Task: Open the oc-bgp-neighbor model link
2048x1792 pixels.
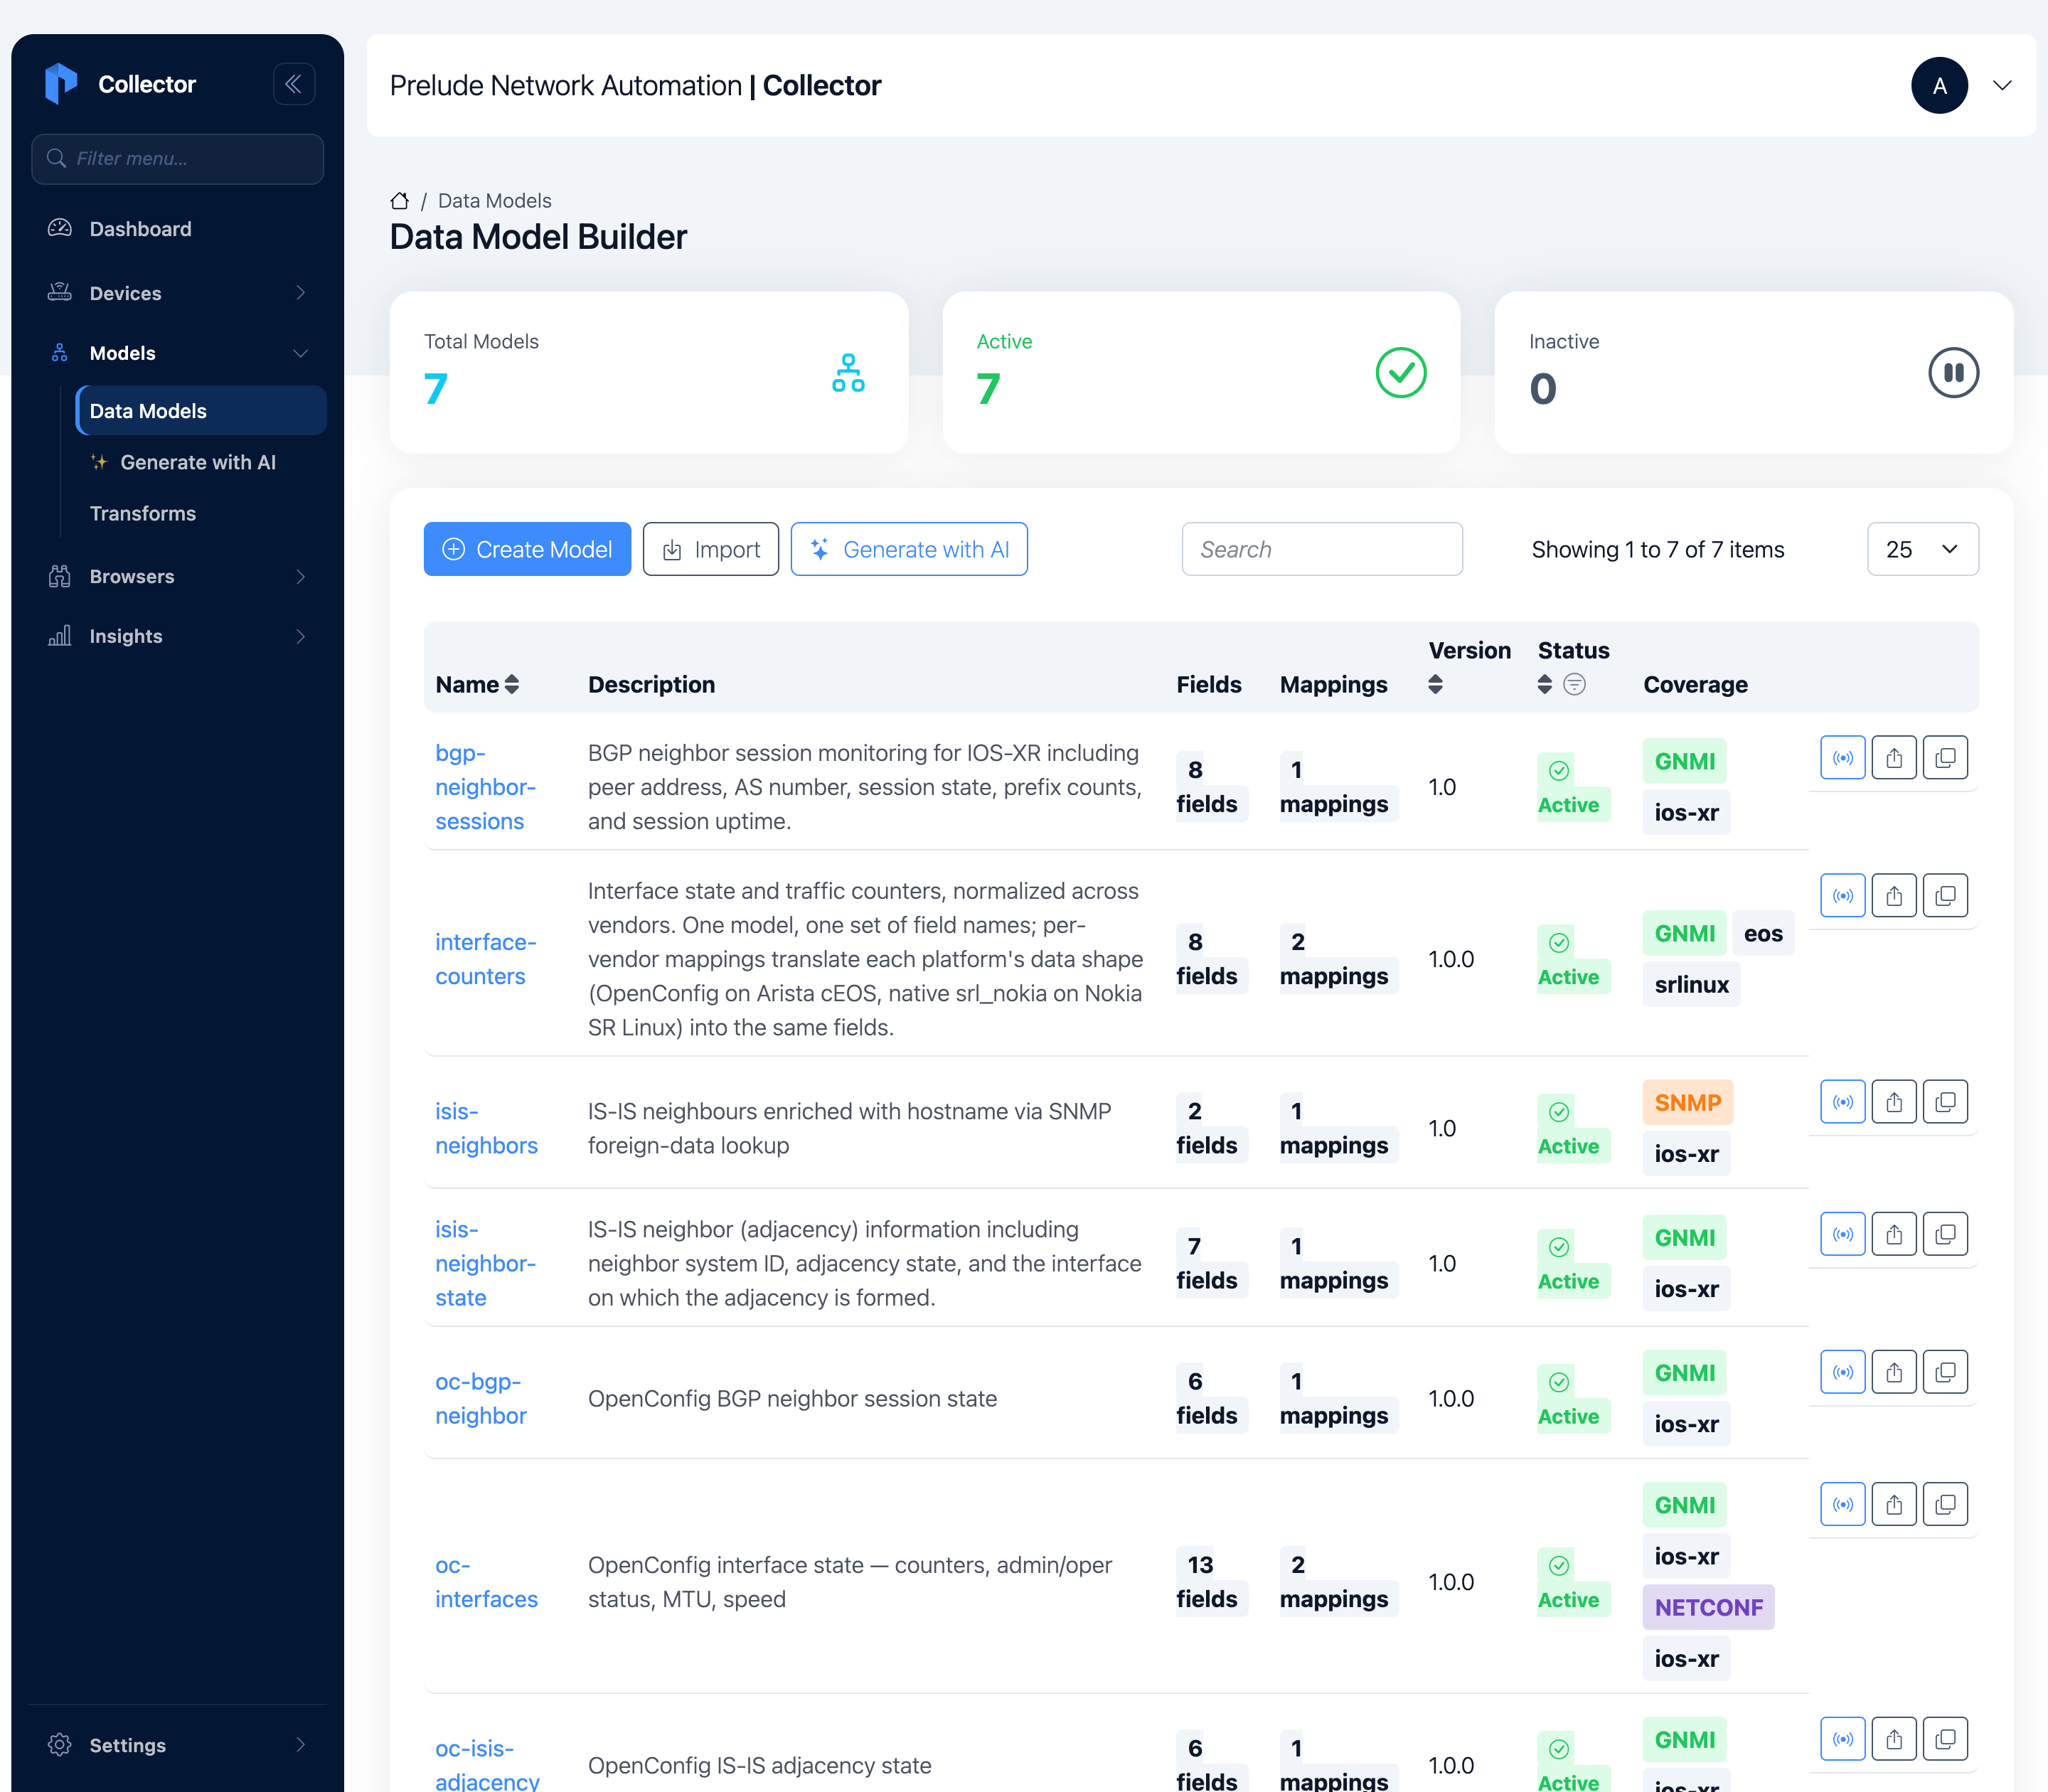Action: click(480, 1399)
